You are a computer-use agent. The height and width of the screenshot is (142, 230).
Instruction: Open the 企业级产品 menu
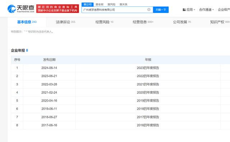[x=224, y=10]
